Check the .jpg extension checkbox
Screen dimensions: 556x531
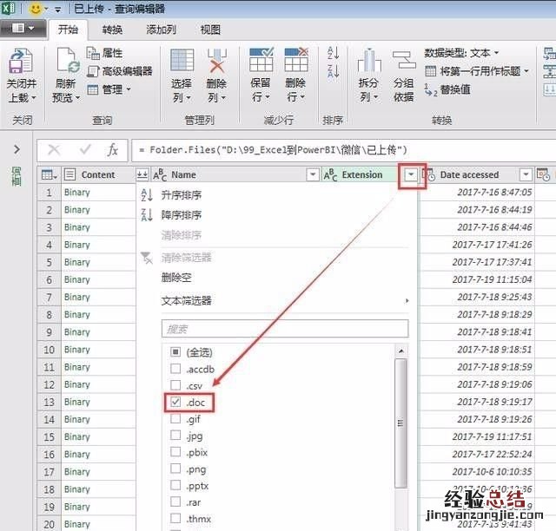(x=175, y=435)
